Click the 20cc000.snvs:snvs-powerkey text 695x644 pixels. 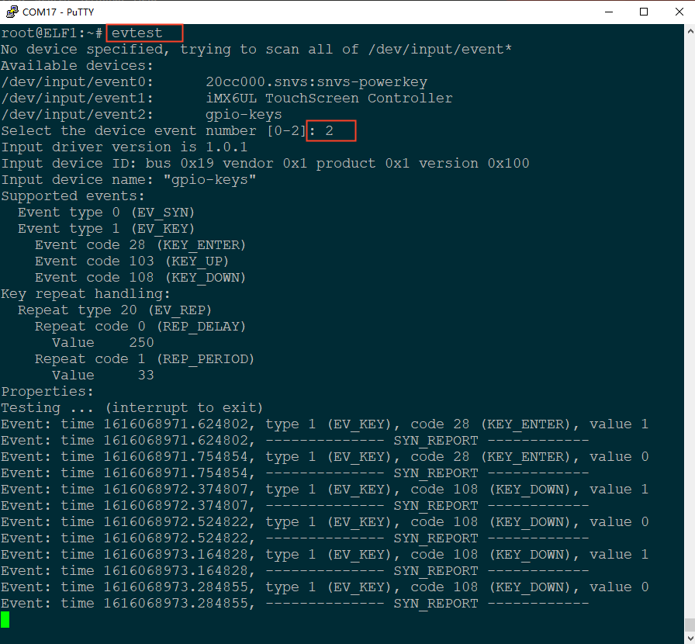(316, 82)
